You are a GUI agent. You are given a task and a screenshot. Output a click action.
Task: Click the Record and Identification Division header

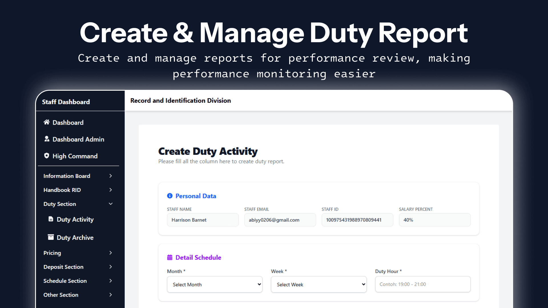point(181,101)
